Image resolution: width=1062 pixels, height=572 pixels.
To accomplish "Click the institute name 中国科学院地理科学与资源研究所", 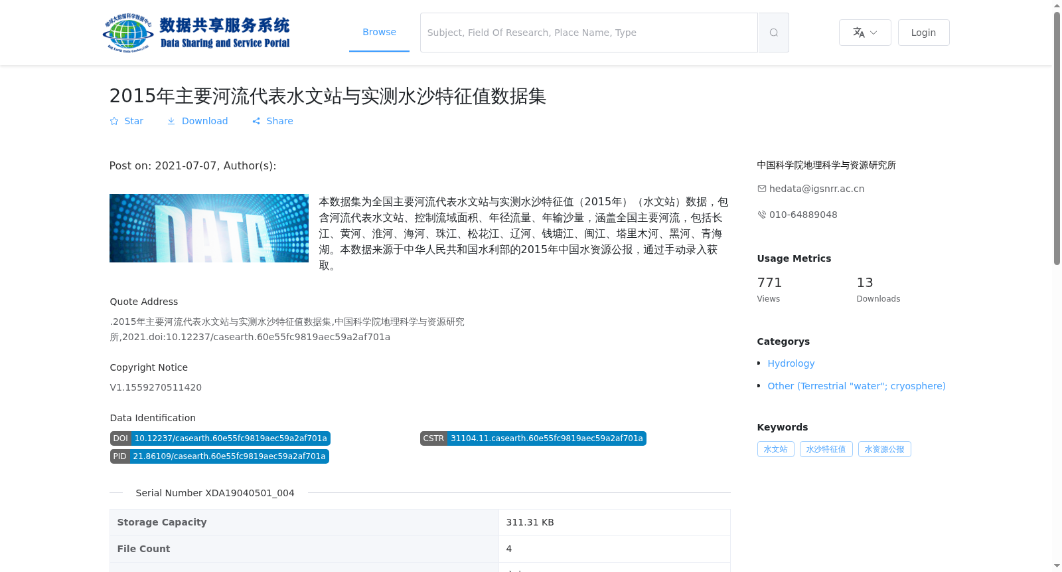I will coord(826,165).
